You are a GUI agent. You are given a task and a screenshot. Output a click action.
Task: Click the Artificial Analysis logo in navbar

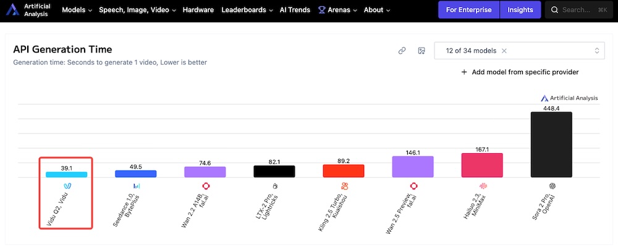[x=29, y=10]
